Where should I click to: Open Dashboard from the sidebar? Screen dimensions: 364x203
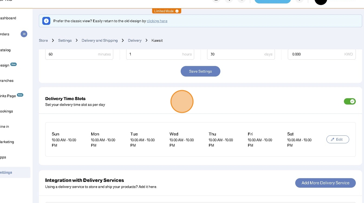[x=8, y=18]
